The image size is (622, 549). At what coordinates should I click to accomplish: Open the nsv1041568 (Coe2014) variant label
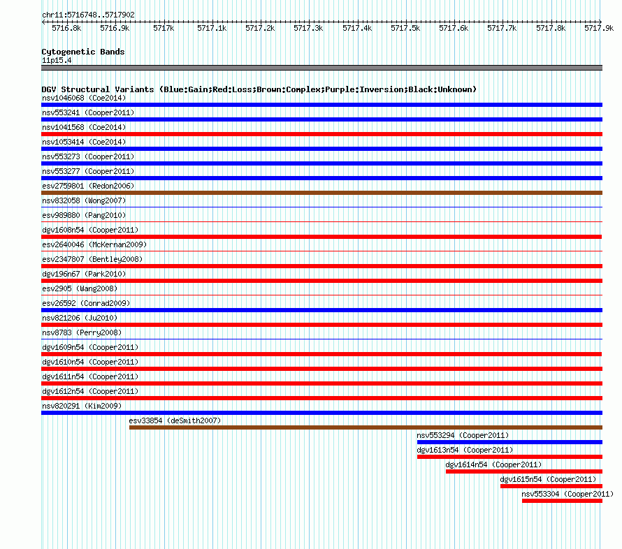point(84,127)
